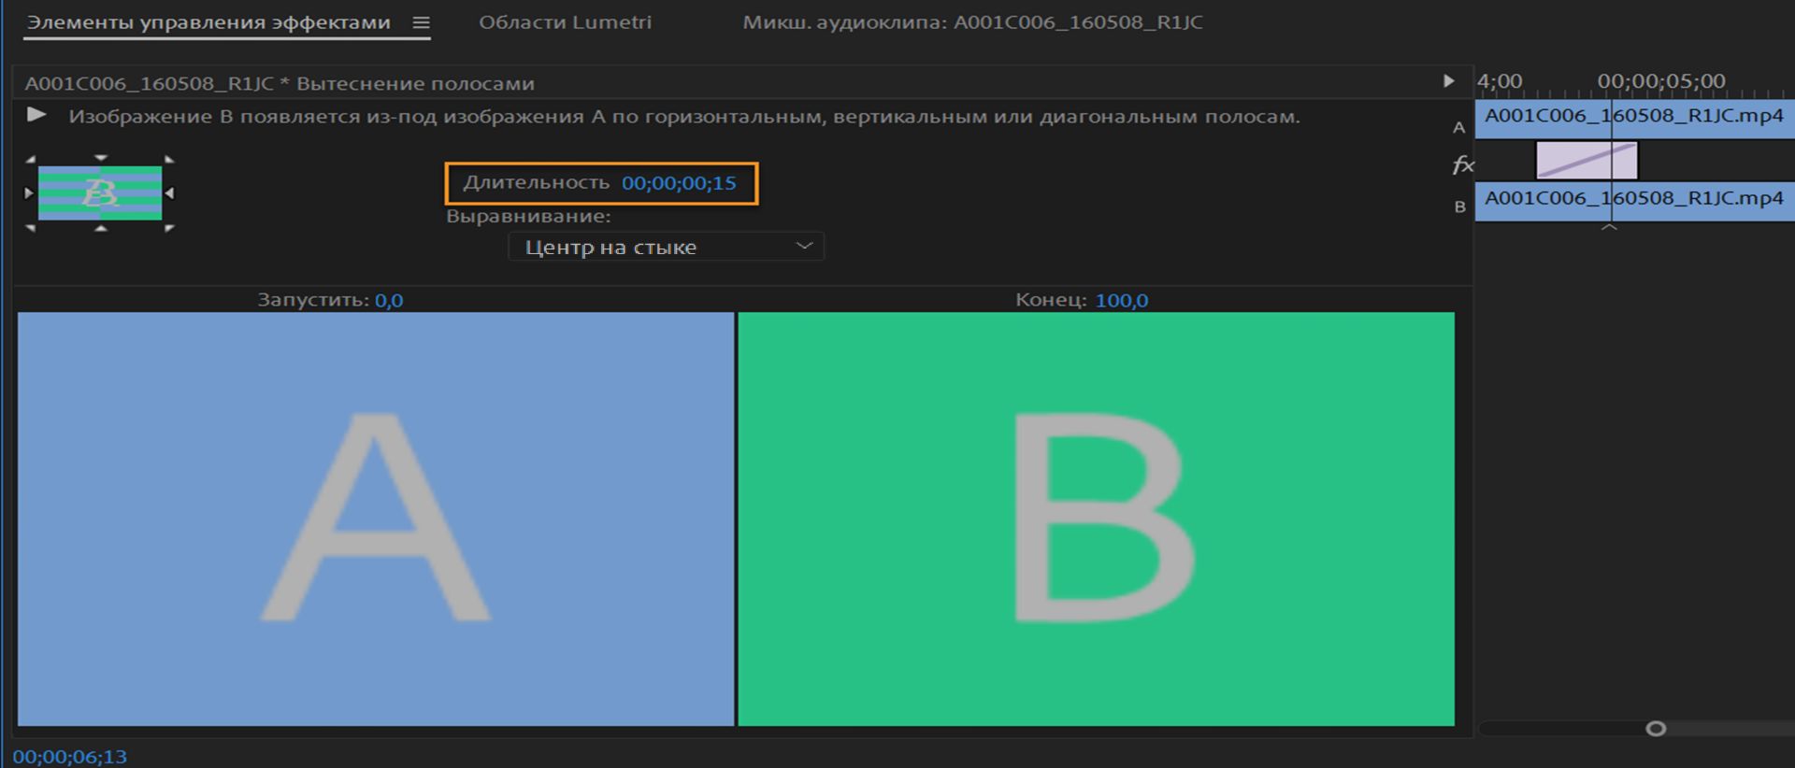Click the fx icon in the mini timeline
Image resolution: width=1795 pixels, height=768 pixels.
point(1462,165)
